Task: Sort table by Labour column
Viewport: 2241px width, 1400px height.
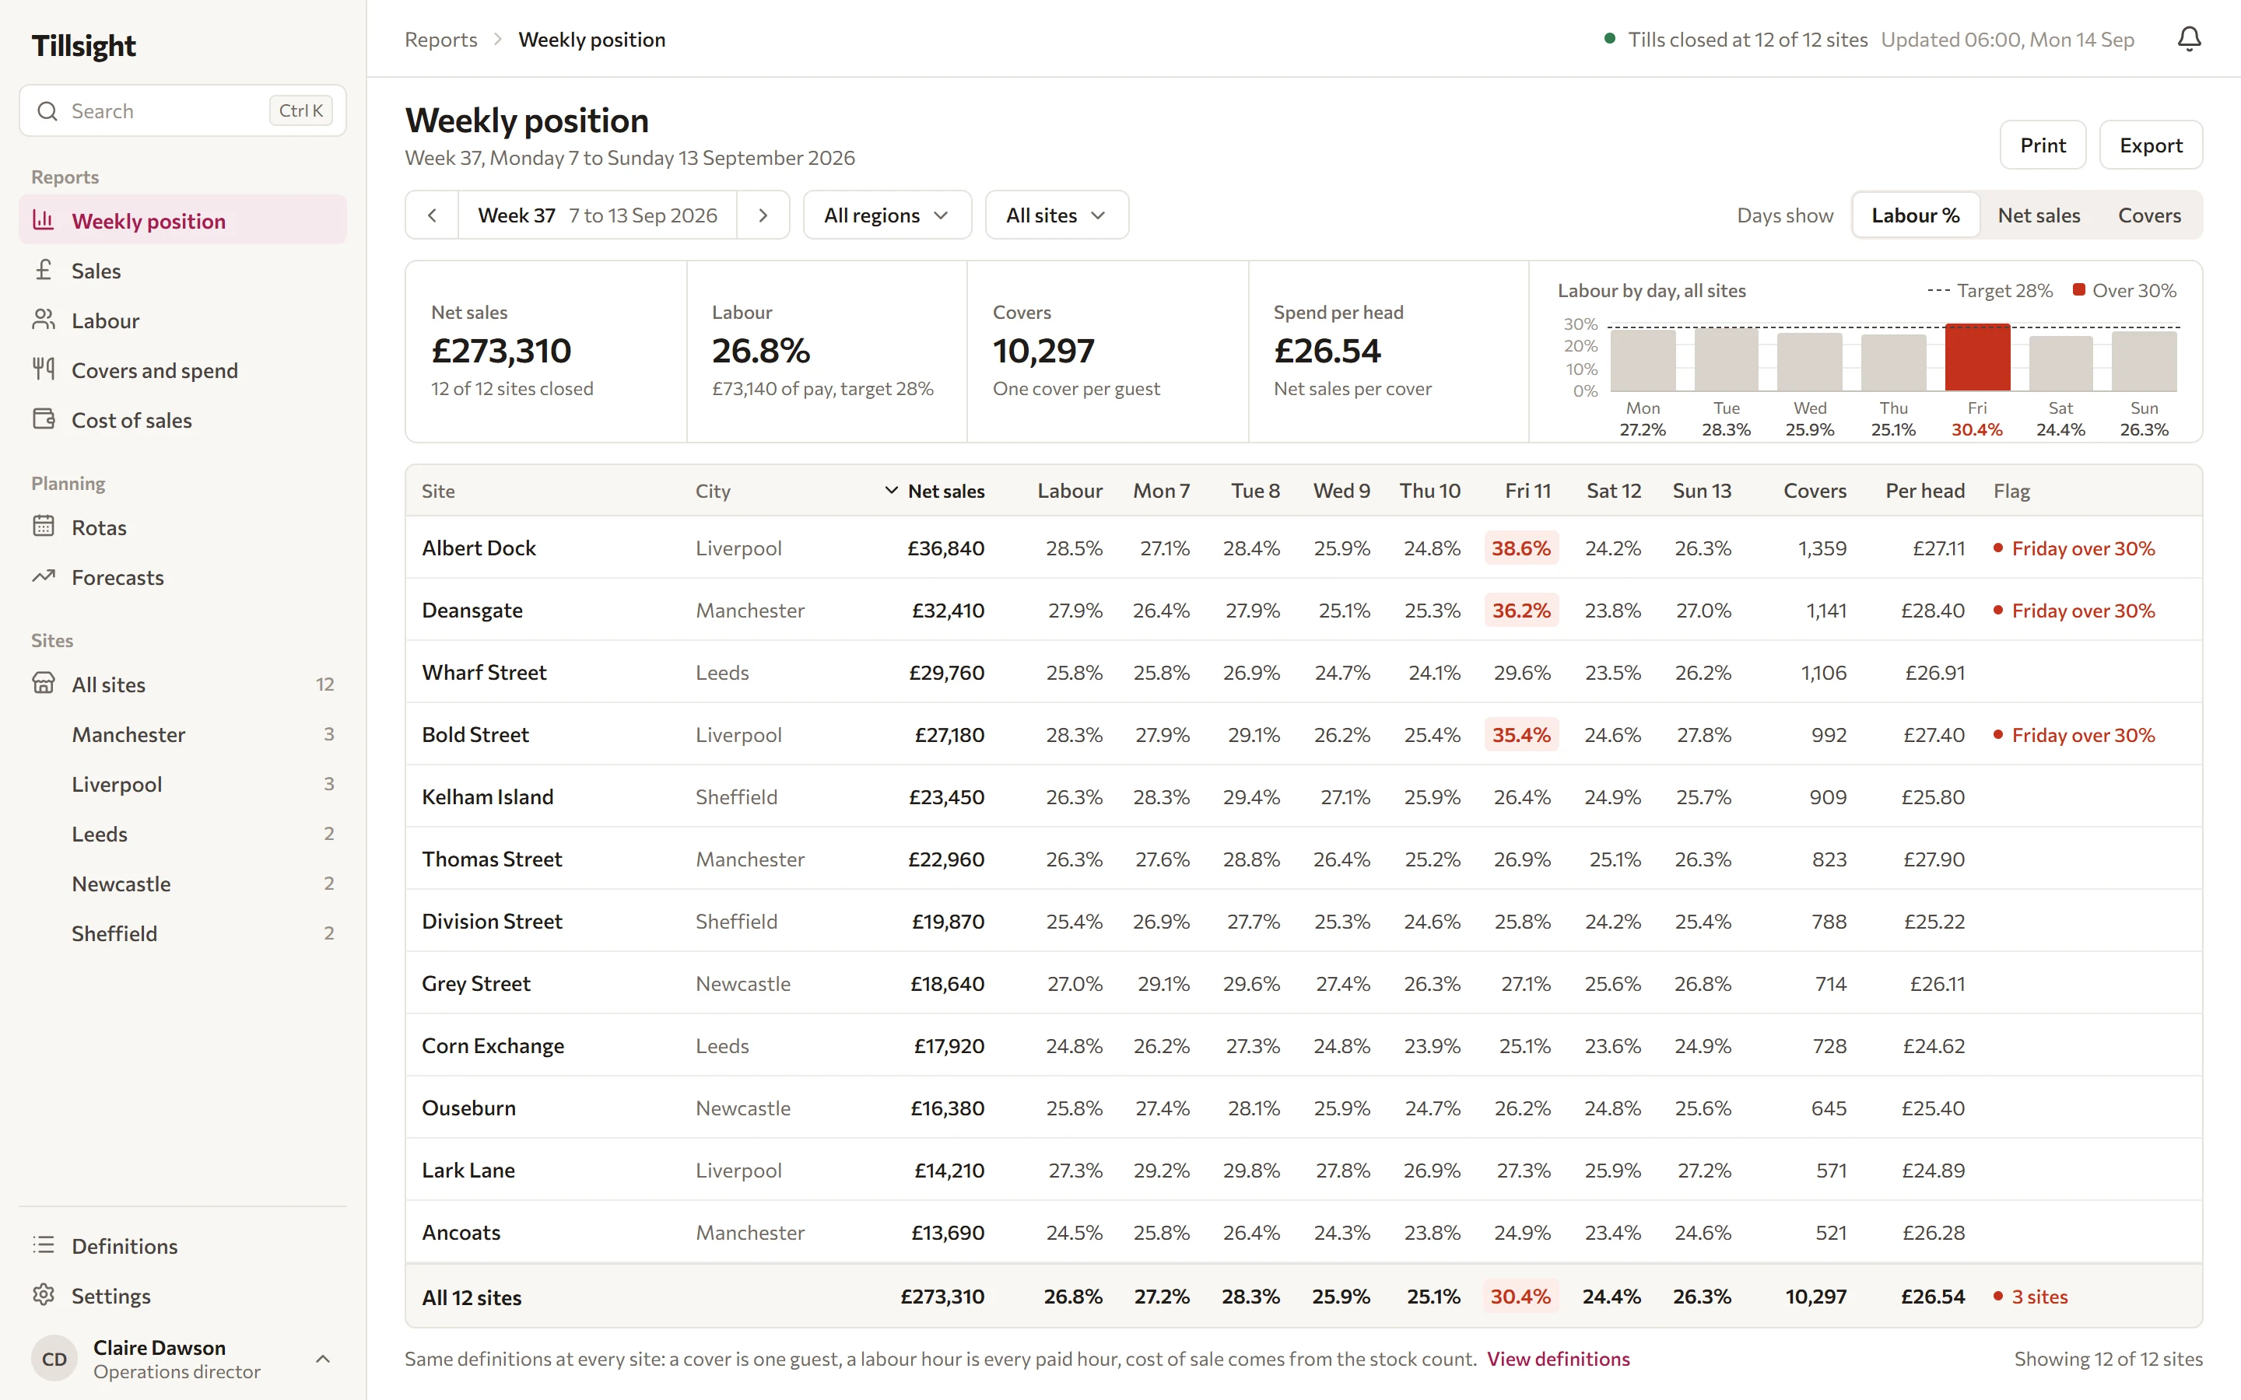Action: (x=1070, y=491)
